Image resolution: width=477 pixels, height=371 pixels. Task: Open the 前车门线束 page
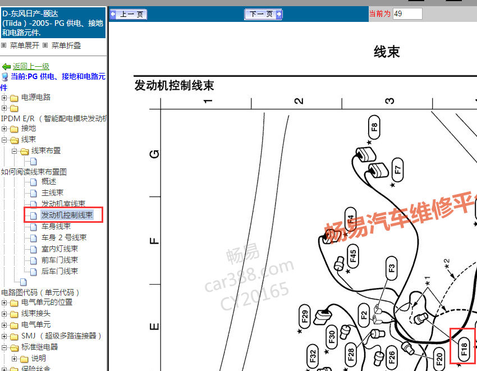click(x=59, y=260)
